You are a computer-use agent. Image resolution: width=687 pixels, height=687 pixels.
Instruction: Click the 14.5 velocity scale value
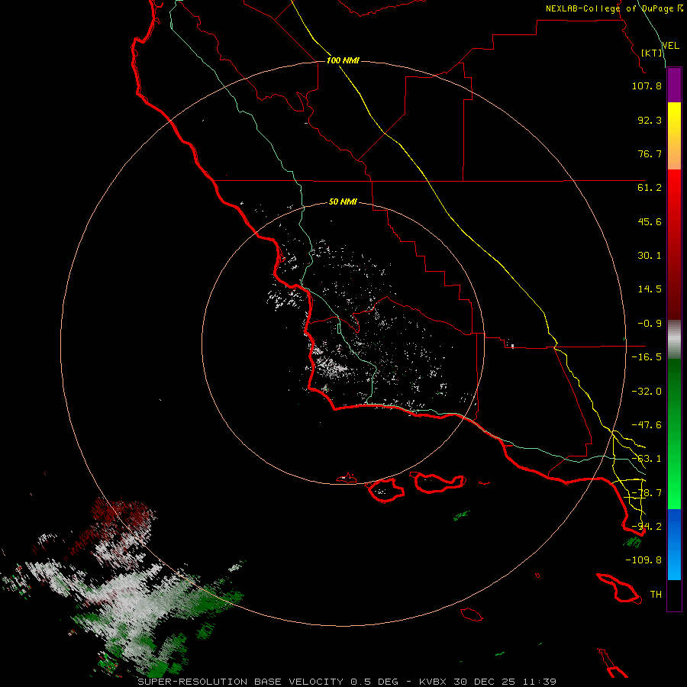tap(650, 289)
